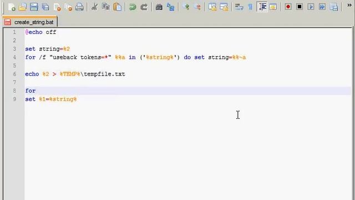This screenshot has height=200, width=355.
Task: Select line number 1 in the margin
Action: click(14, 32)
